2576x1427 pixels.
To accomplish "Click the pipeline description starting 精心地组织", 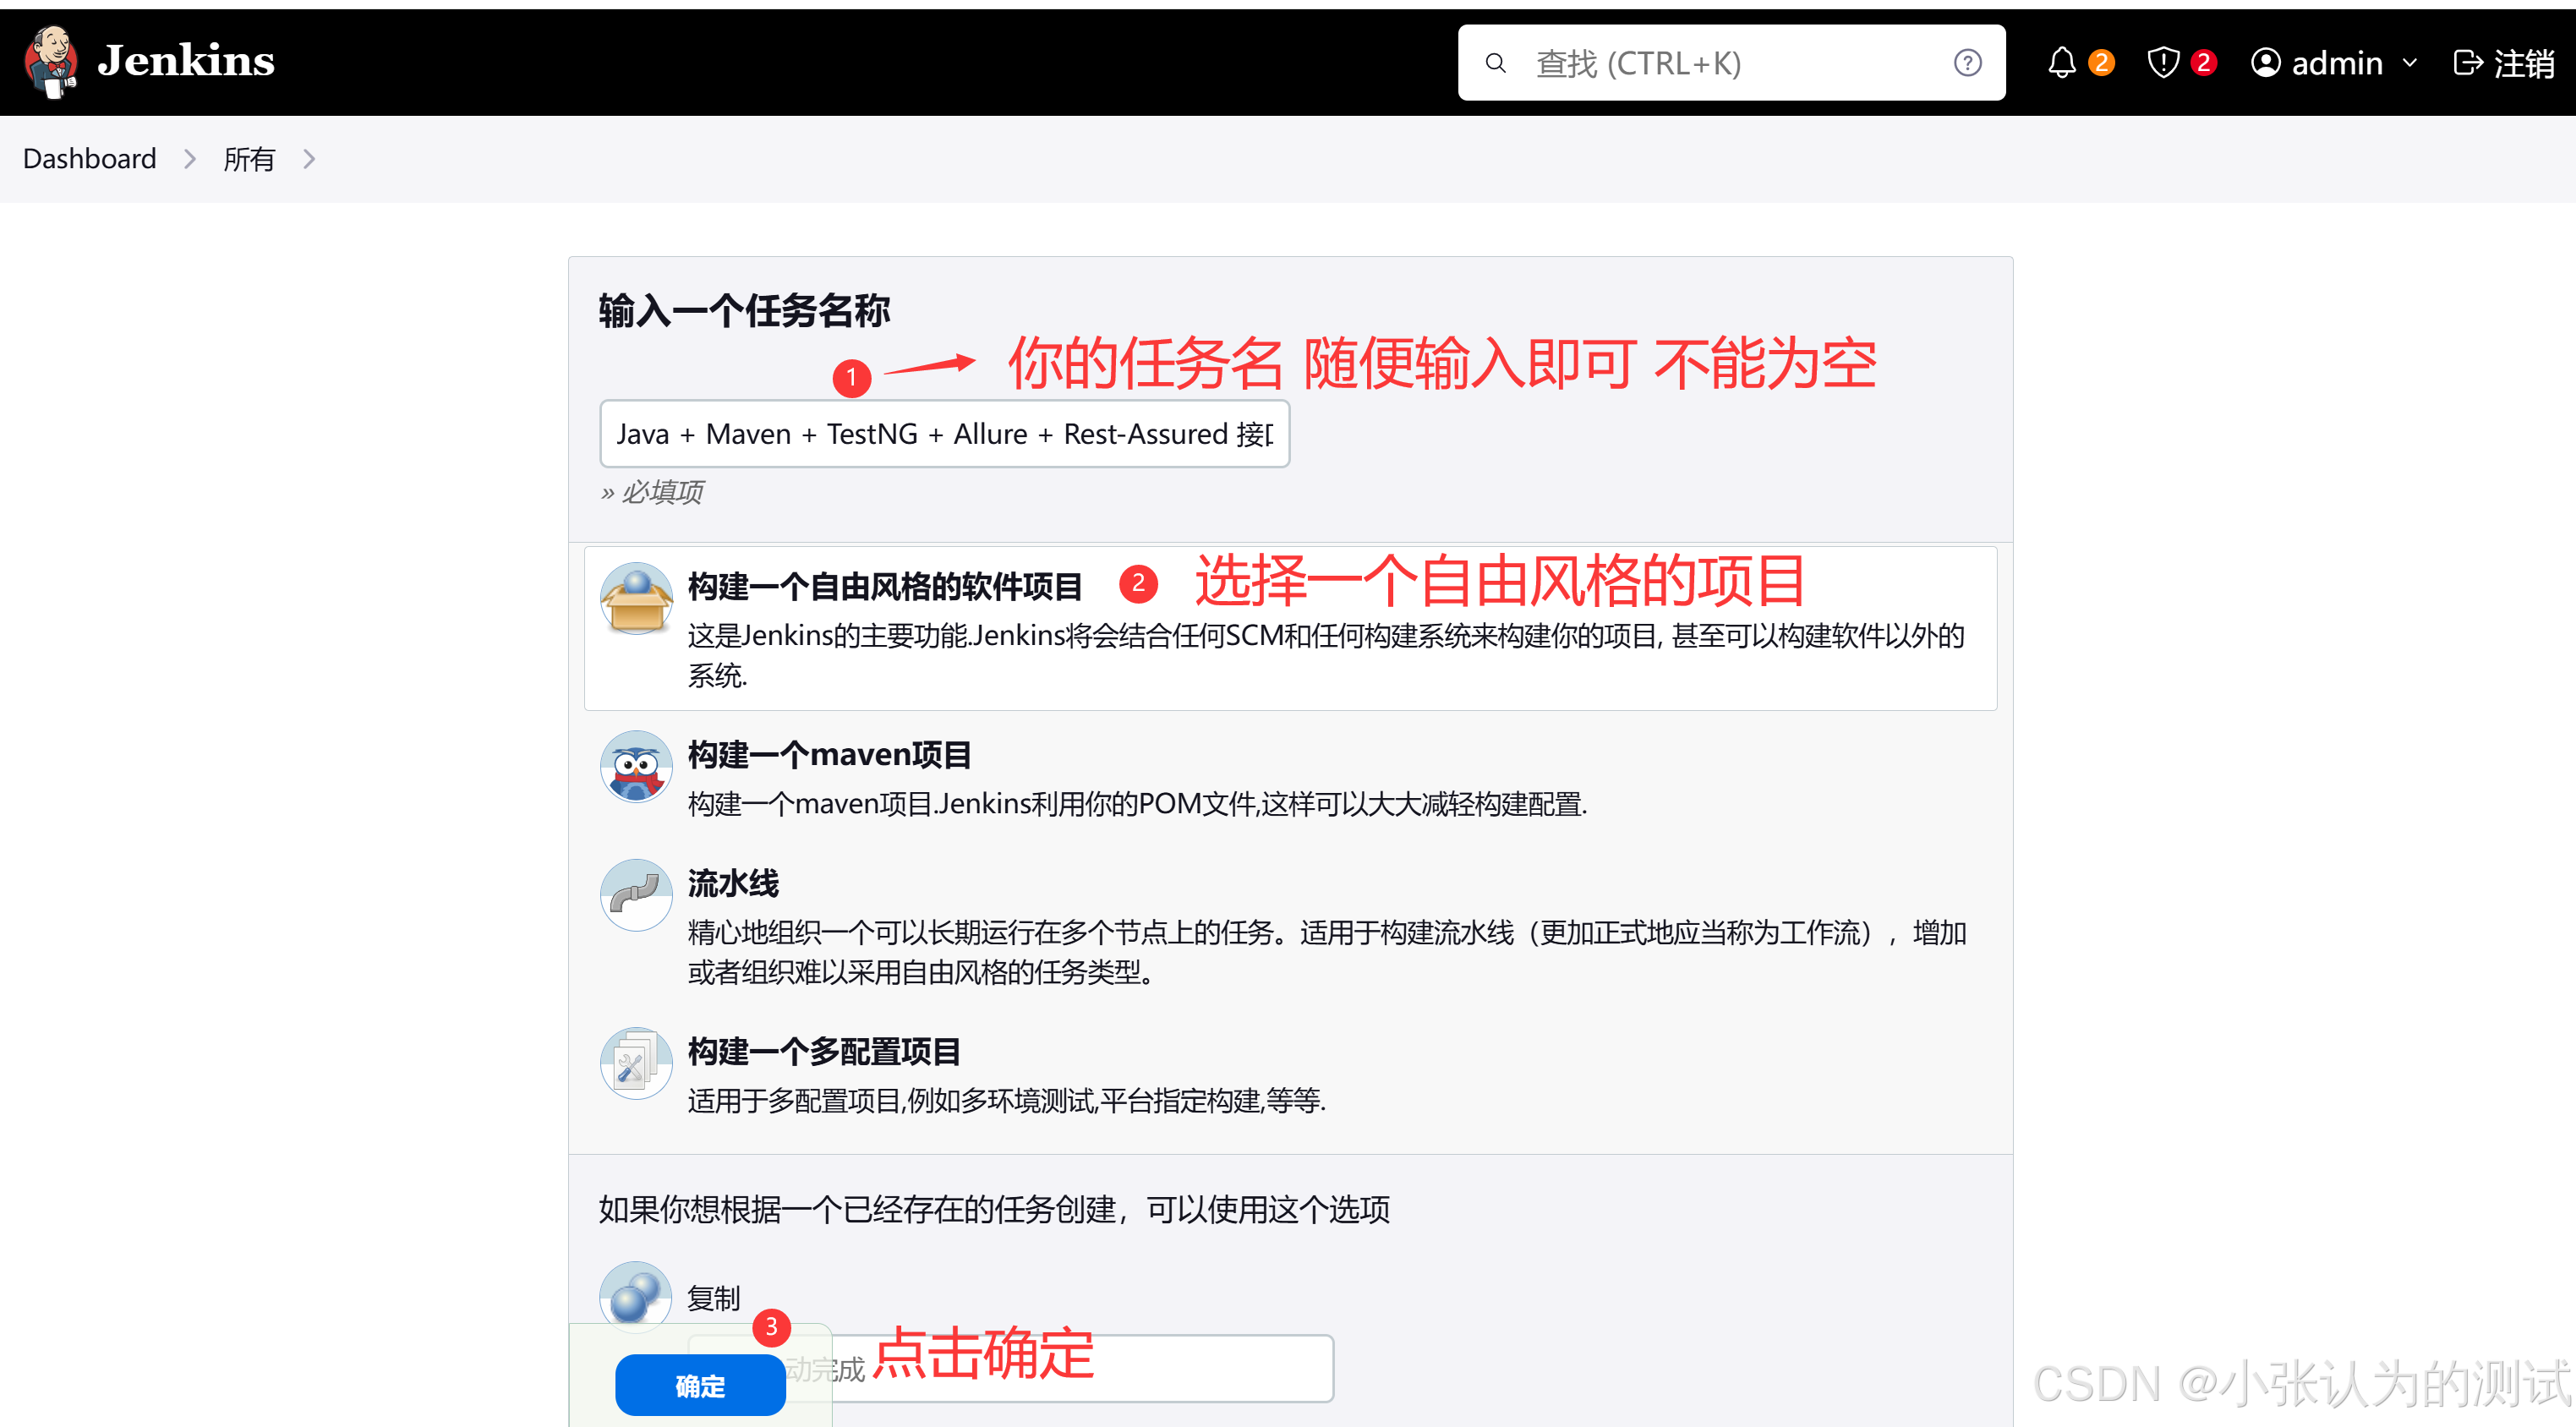I will click(1327, 952).
